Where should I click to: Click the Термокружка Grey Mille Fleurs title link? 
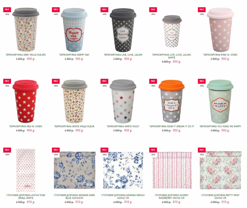[x=26, y=55]
